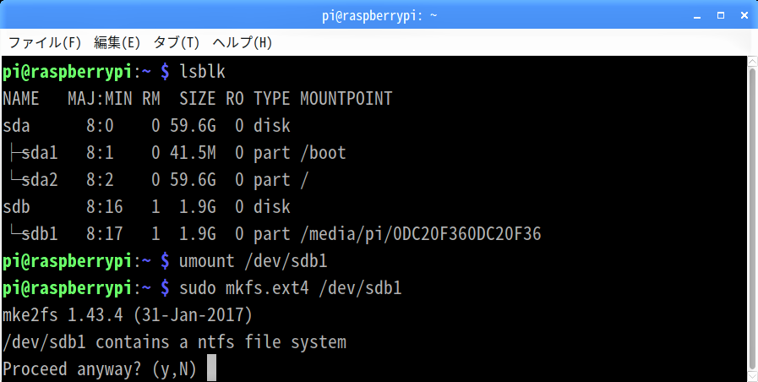Click the vertical scrollbar thumb
Image resolution: width=758 pixels, height=382 pixels.
(x=752, y=217)
